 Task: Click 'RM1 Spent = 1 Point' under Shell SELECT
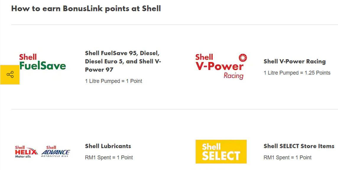click(x=287, y=158)
